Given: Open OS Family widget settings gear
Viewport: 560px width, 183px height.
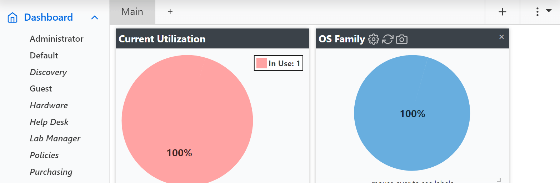Looking at the screenshot, I should (x=374, y=39).
